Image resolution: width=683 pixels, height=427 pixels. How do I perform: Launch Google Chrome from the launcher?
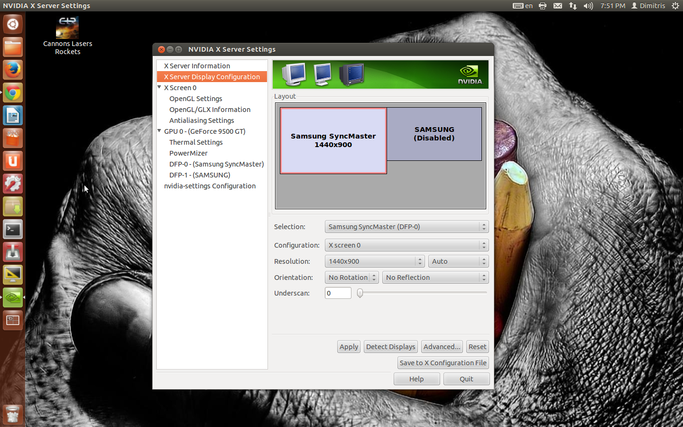click(x=13, y=93)
